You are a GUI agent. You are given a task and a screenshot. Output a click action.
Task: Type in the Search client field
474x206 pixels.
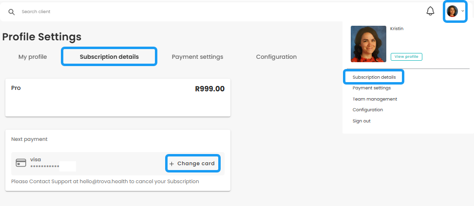[x=146, y=12]
